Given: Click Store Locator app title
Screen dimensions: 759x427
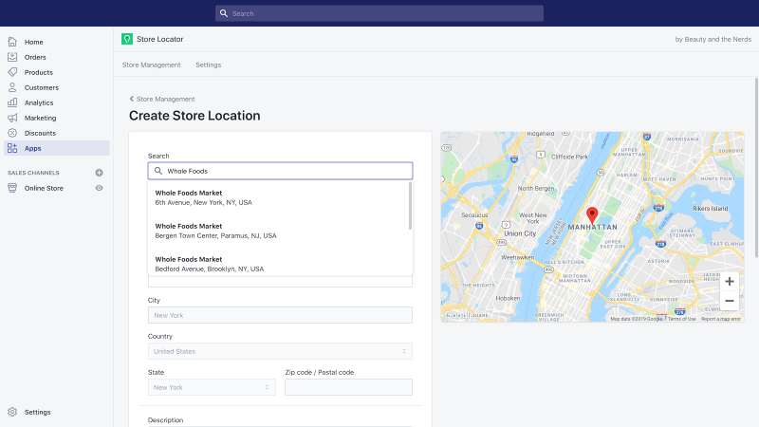Looking at the screenshot, I should [159, 39].
